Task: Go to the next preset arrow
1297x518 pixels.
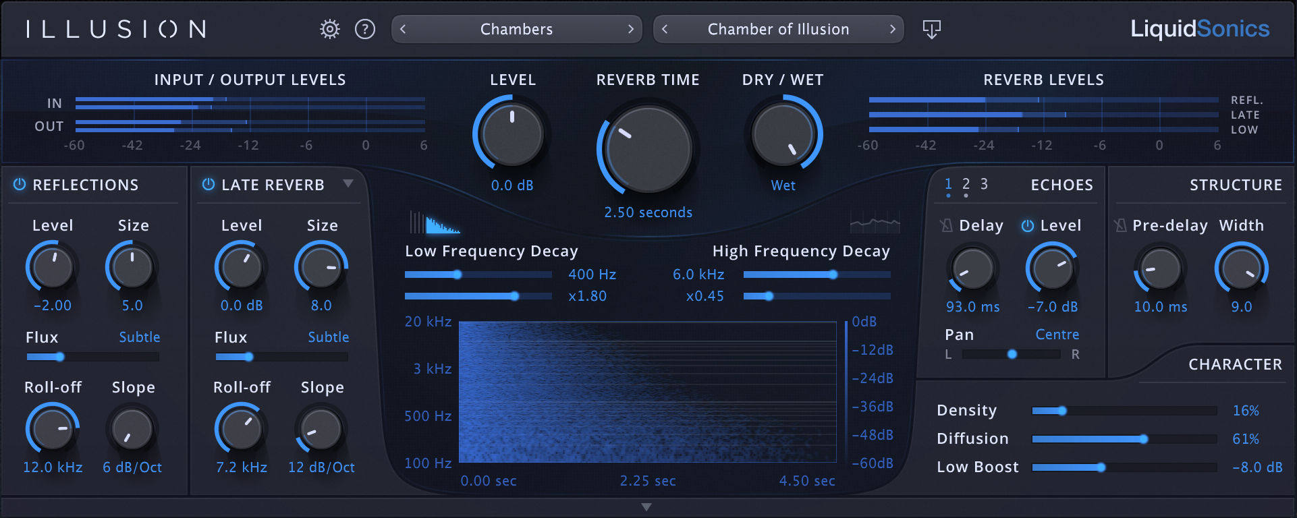Action: tap(893, 29)
